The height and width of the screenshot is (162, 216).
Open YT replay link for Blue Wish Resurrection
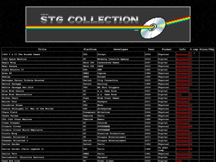[191, 95]
